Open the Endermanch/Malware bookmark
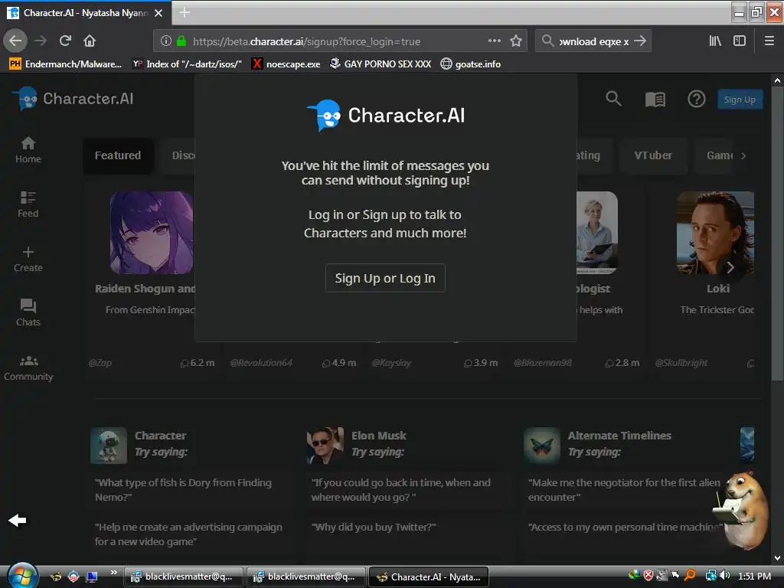 (65, 64)
